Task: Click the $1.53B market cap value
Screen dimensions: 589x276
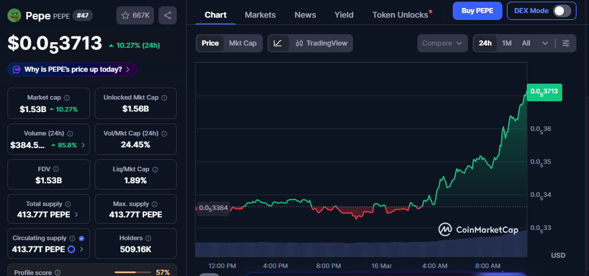Action: click(34, 109)
